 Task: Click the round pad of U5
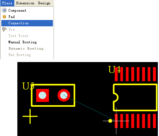(x=64, y=95)
